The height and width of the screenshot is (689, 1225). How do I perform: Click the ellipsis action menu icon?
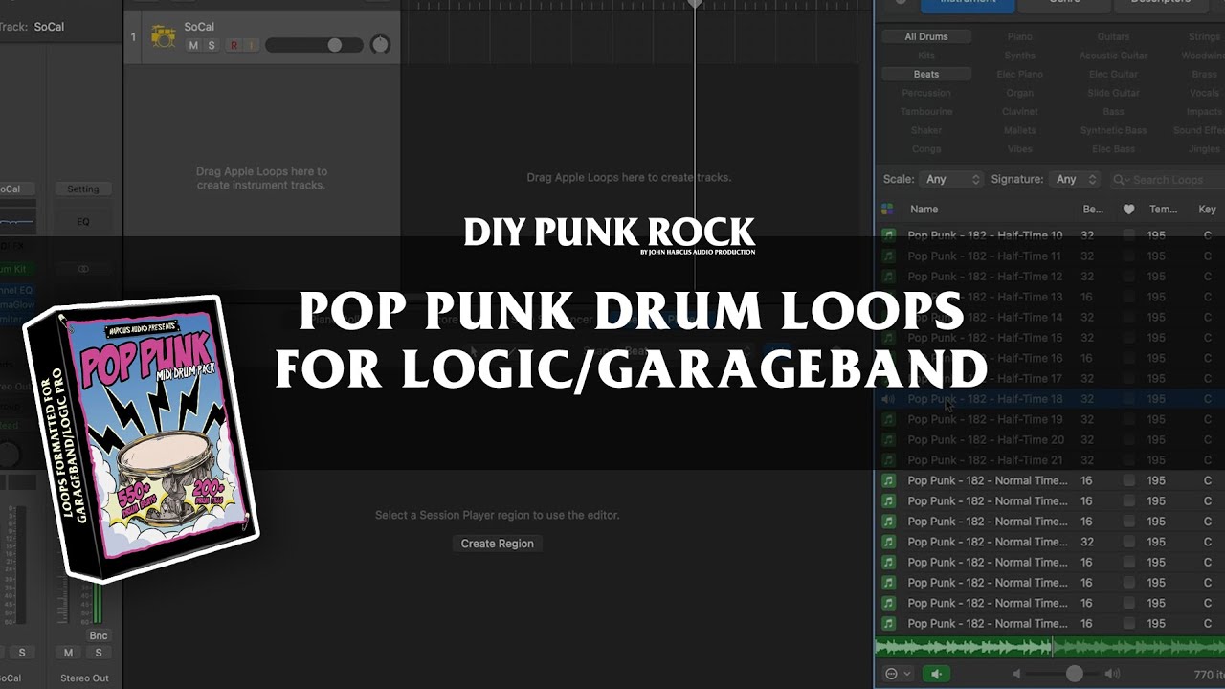[892, 674]
